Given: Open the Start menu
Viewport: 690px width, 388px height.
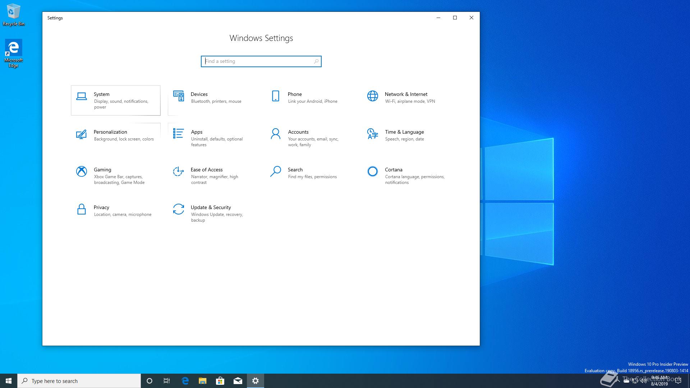Looking at the screenshot, I should click(x=9, y=381).
